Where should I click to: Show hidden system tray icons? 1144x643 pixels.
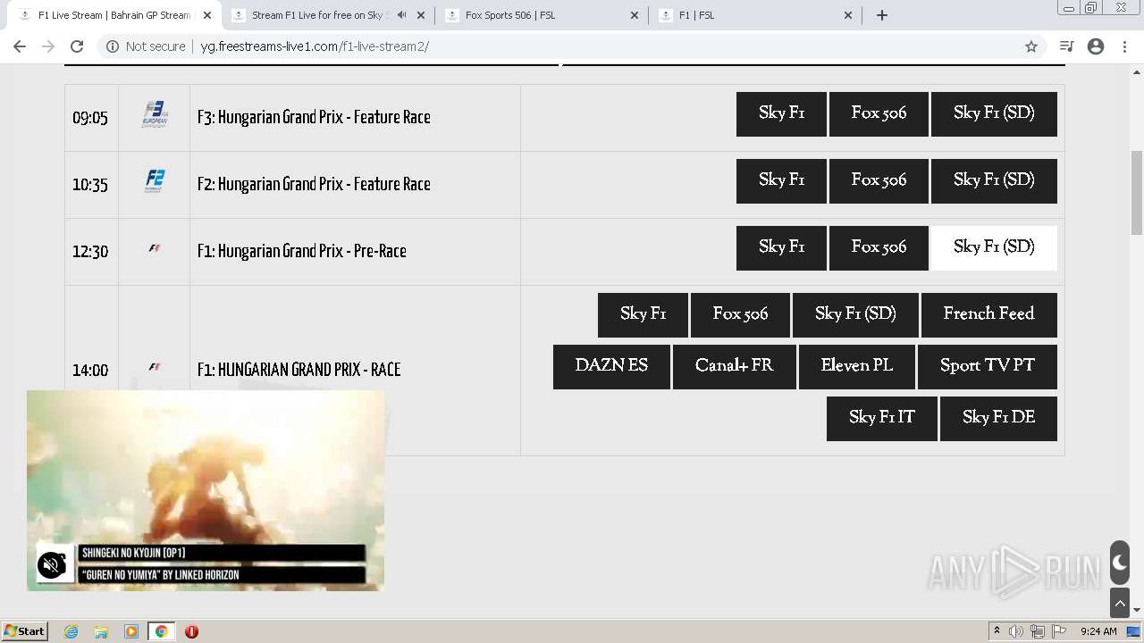997,631
